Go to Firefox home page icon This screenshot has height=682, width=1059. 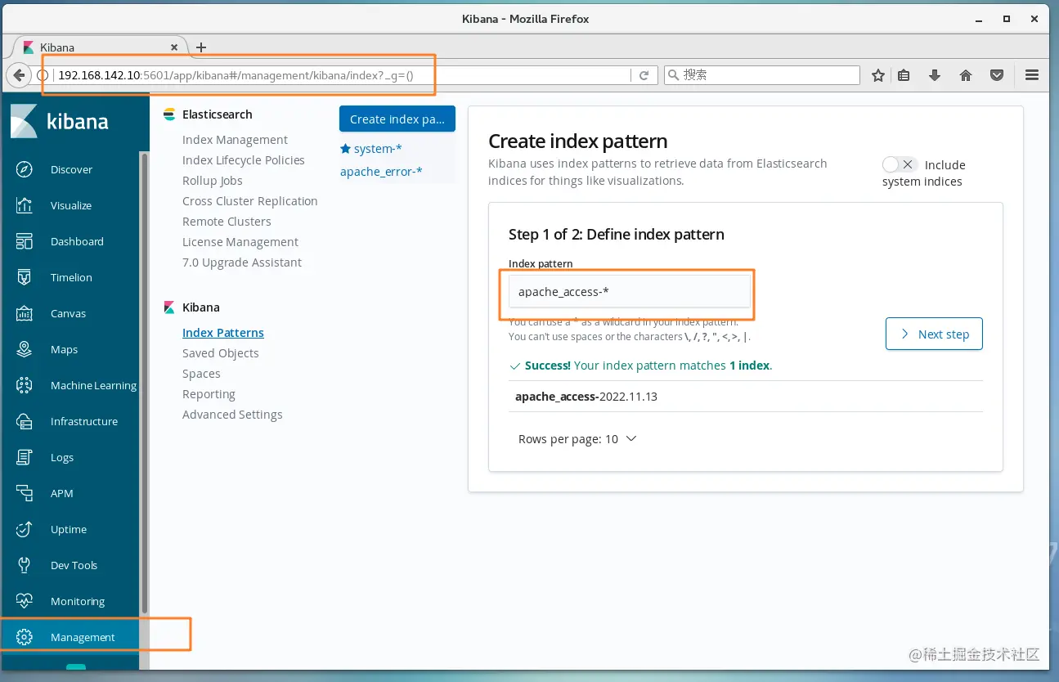click(x=966, y=75)
